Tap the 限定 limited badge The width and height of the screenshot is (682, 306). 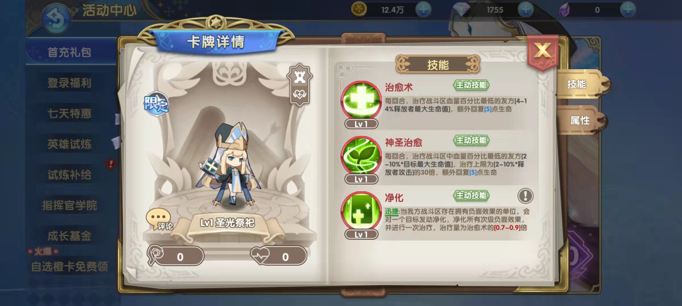[156, 104]
